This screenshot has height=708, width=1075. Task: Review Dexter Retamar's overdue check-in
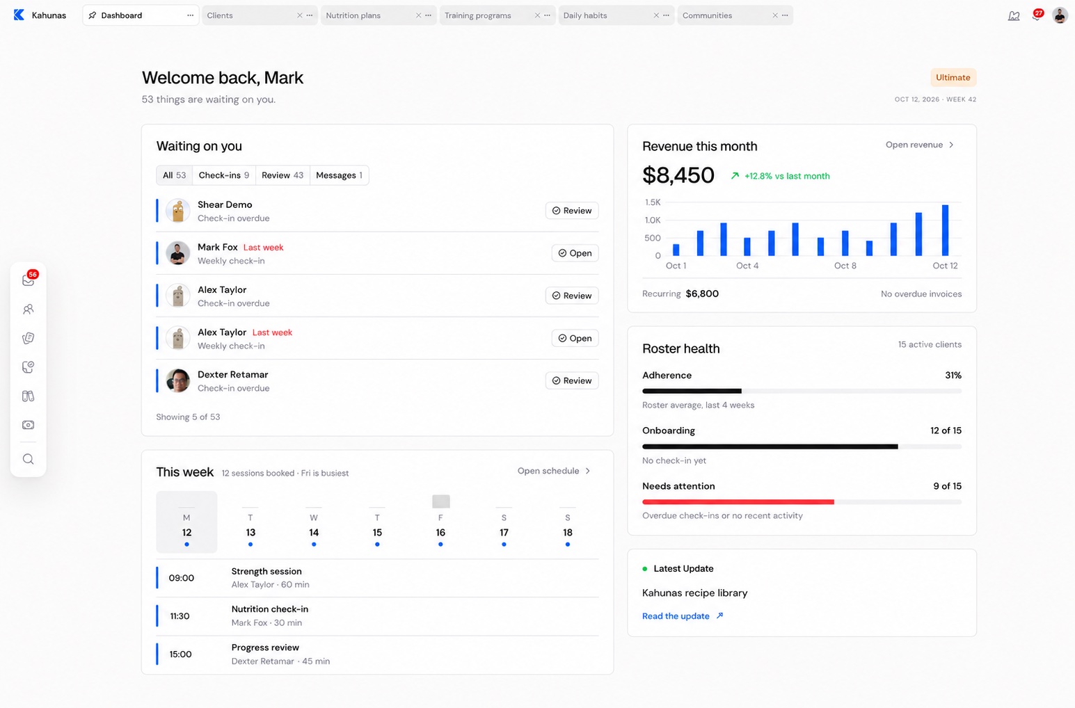pyautogui.click(x=572, y=380)
